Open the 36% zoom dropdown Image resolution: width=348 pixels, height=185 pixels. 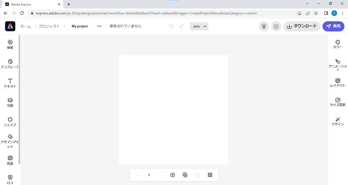click(x=199, y=26)
